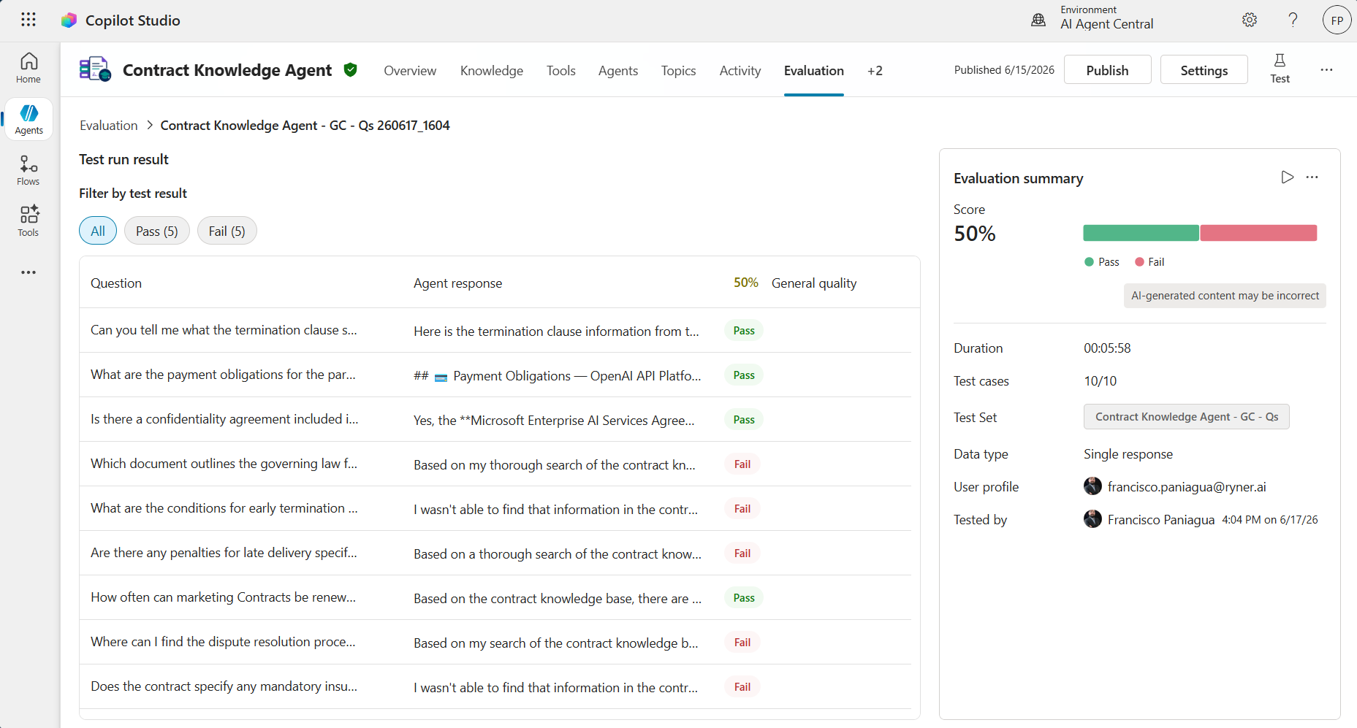The height and width of the screenshot is (728, 1357).
Task: Go to Home in the sidebar
Action: pos(28,68)
